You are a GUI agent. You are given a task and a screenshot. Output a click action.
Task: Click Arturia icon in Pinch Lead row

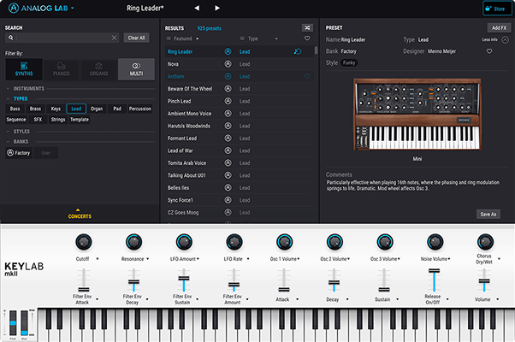(x=228, y=101)
